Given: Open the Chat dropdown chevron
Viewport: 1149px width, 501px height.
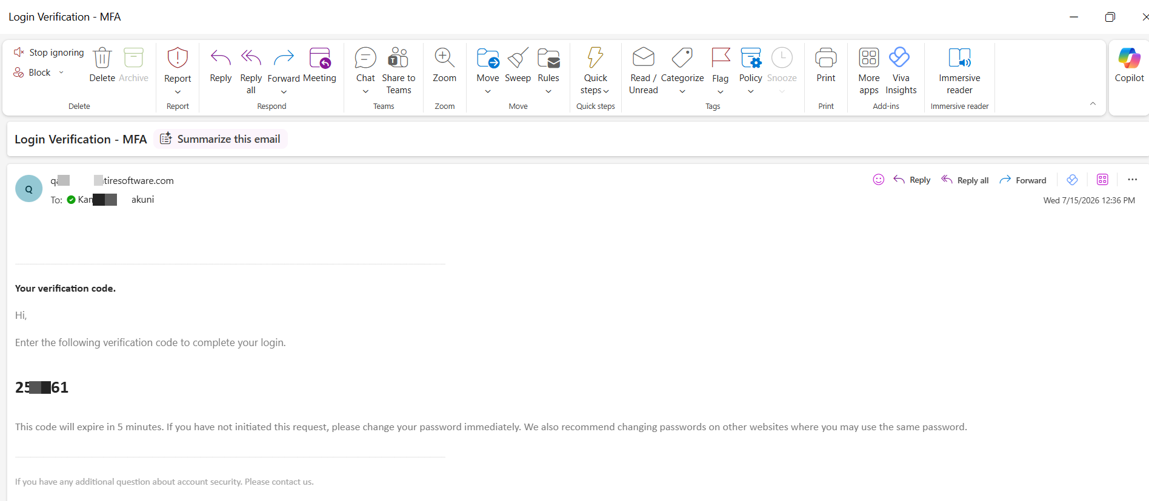Looking at the screenshot, I should click(365, 91).
